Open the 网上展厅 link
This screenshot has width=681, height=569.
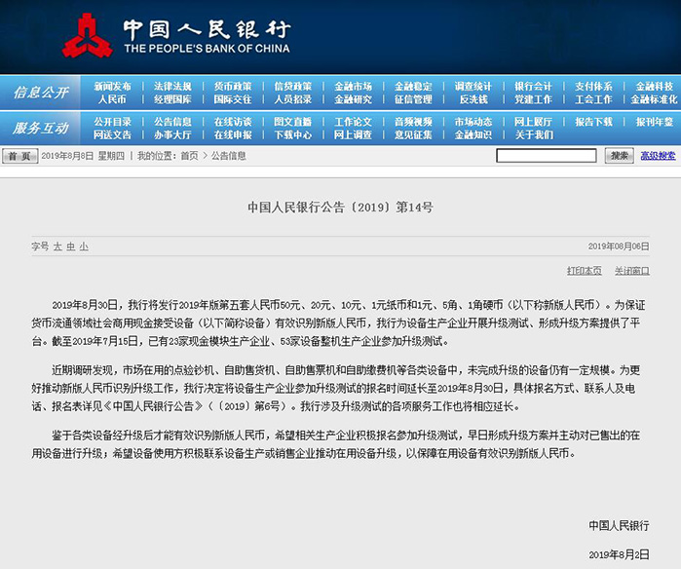(x=533, y=122)
